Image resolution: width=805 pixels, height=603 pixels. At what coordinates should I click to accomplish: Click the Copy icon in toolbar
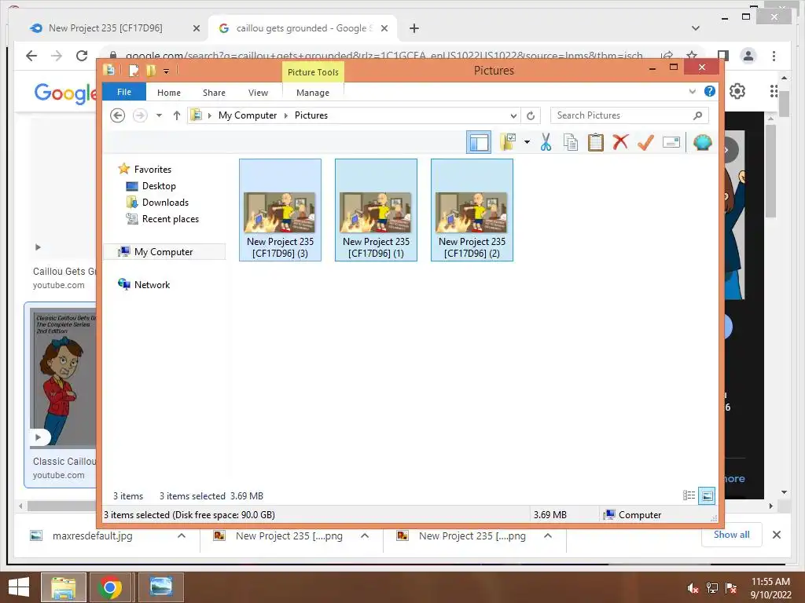[571, 142]
